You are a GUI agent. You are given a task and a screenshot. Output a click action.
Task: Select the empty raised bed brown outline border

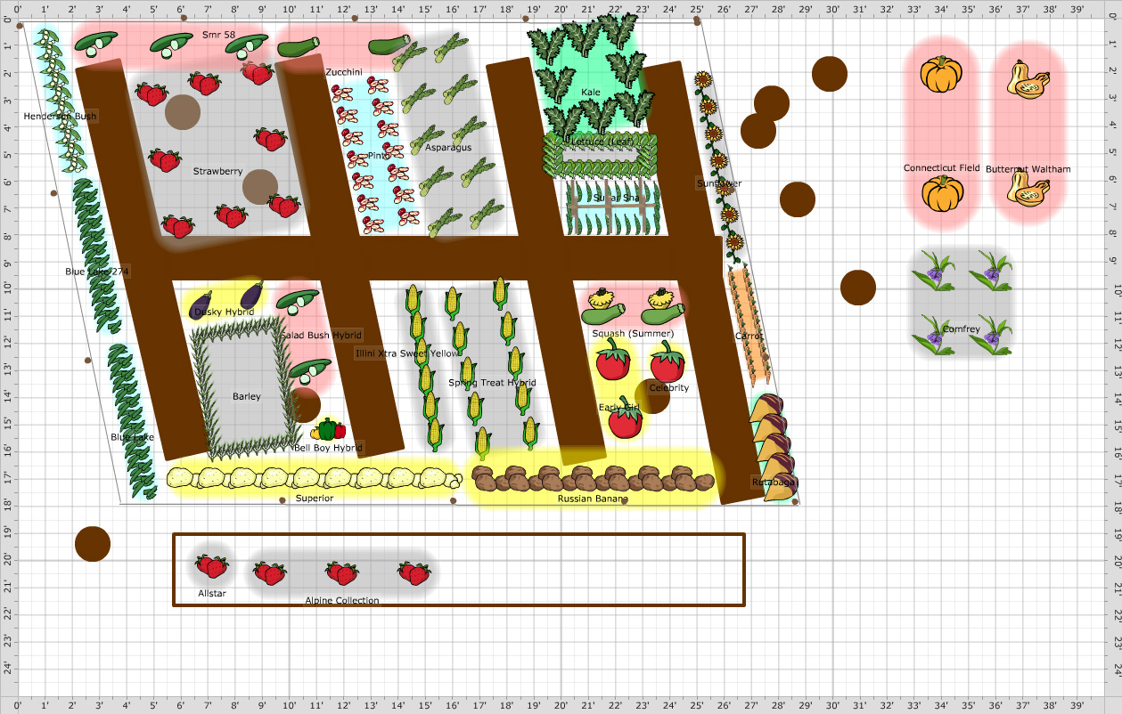[x=458, y=570]
